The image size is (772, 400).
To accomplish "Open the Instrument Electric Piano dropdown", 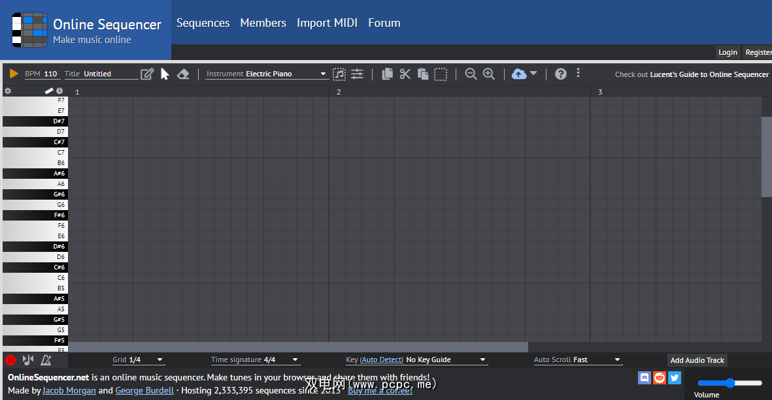I will [266, 74].
